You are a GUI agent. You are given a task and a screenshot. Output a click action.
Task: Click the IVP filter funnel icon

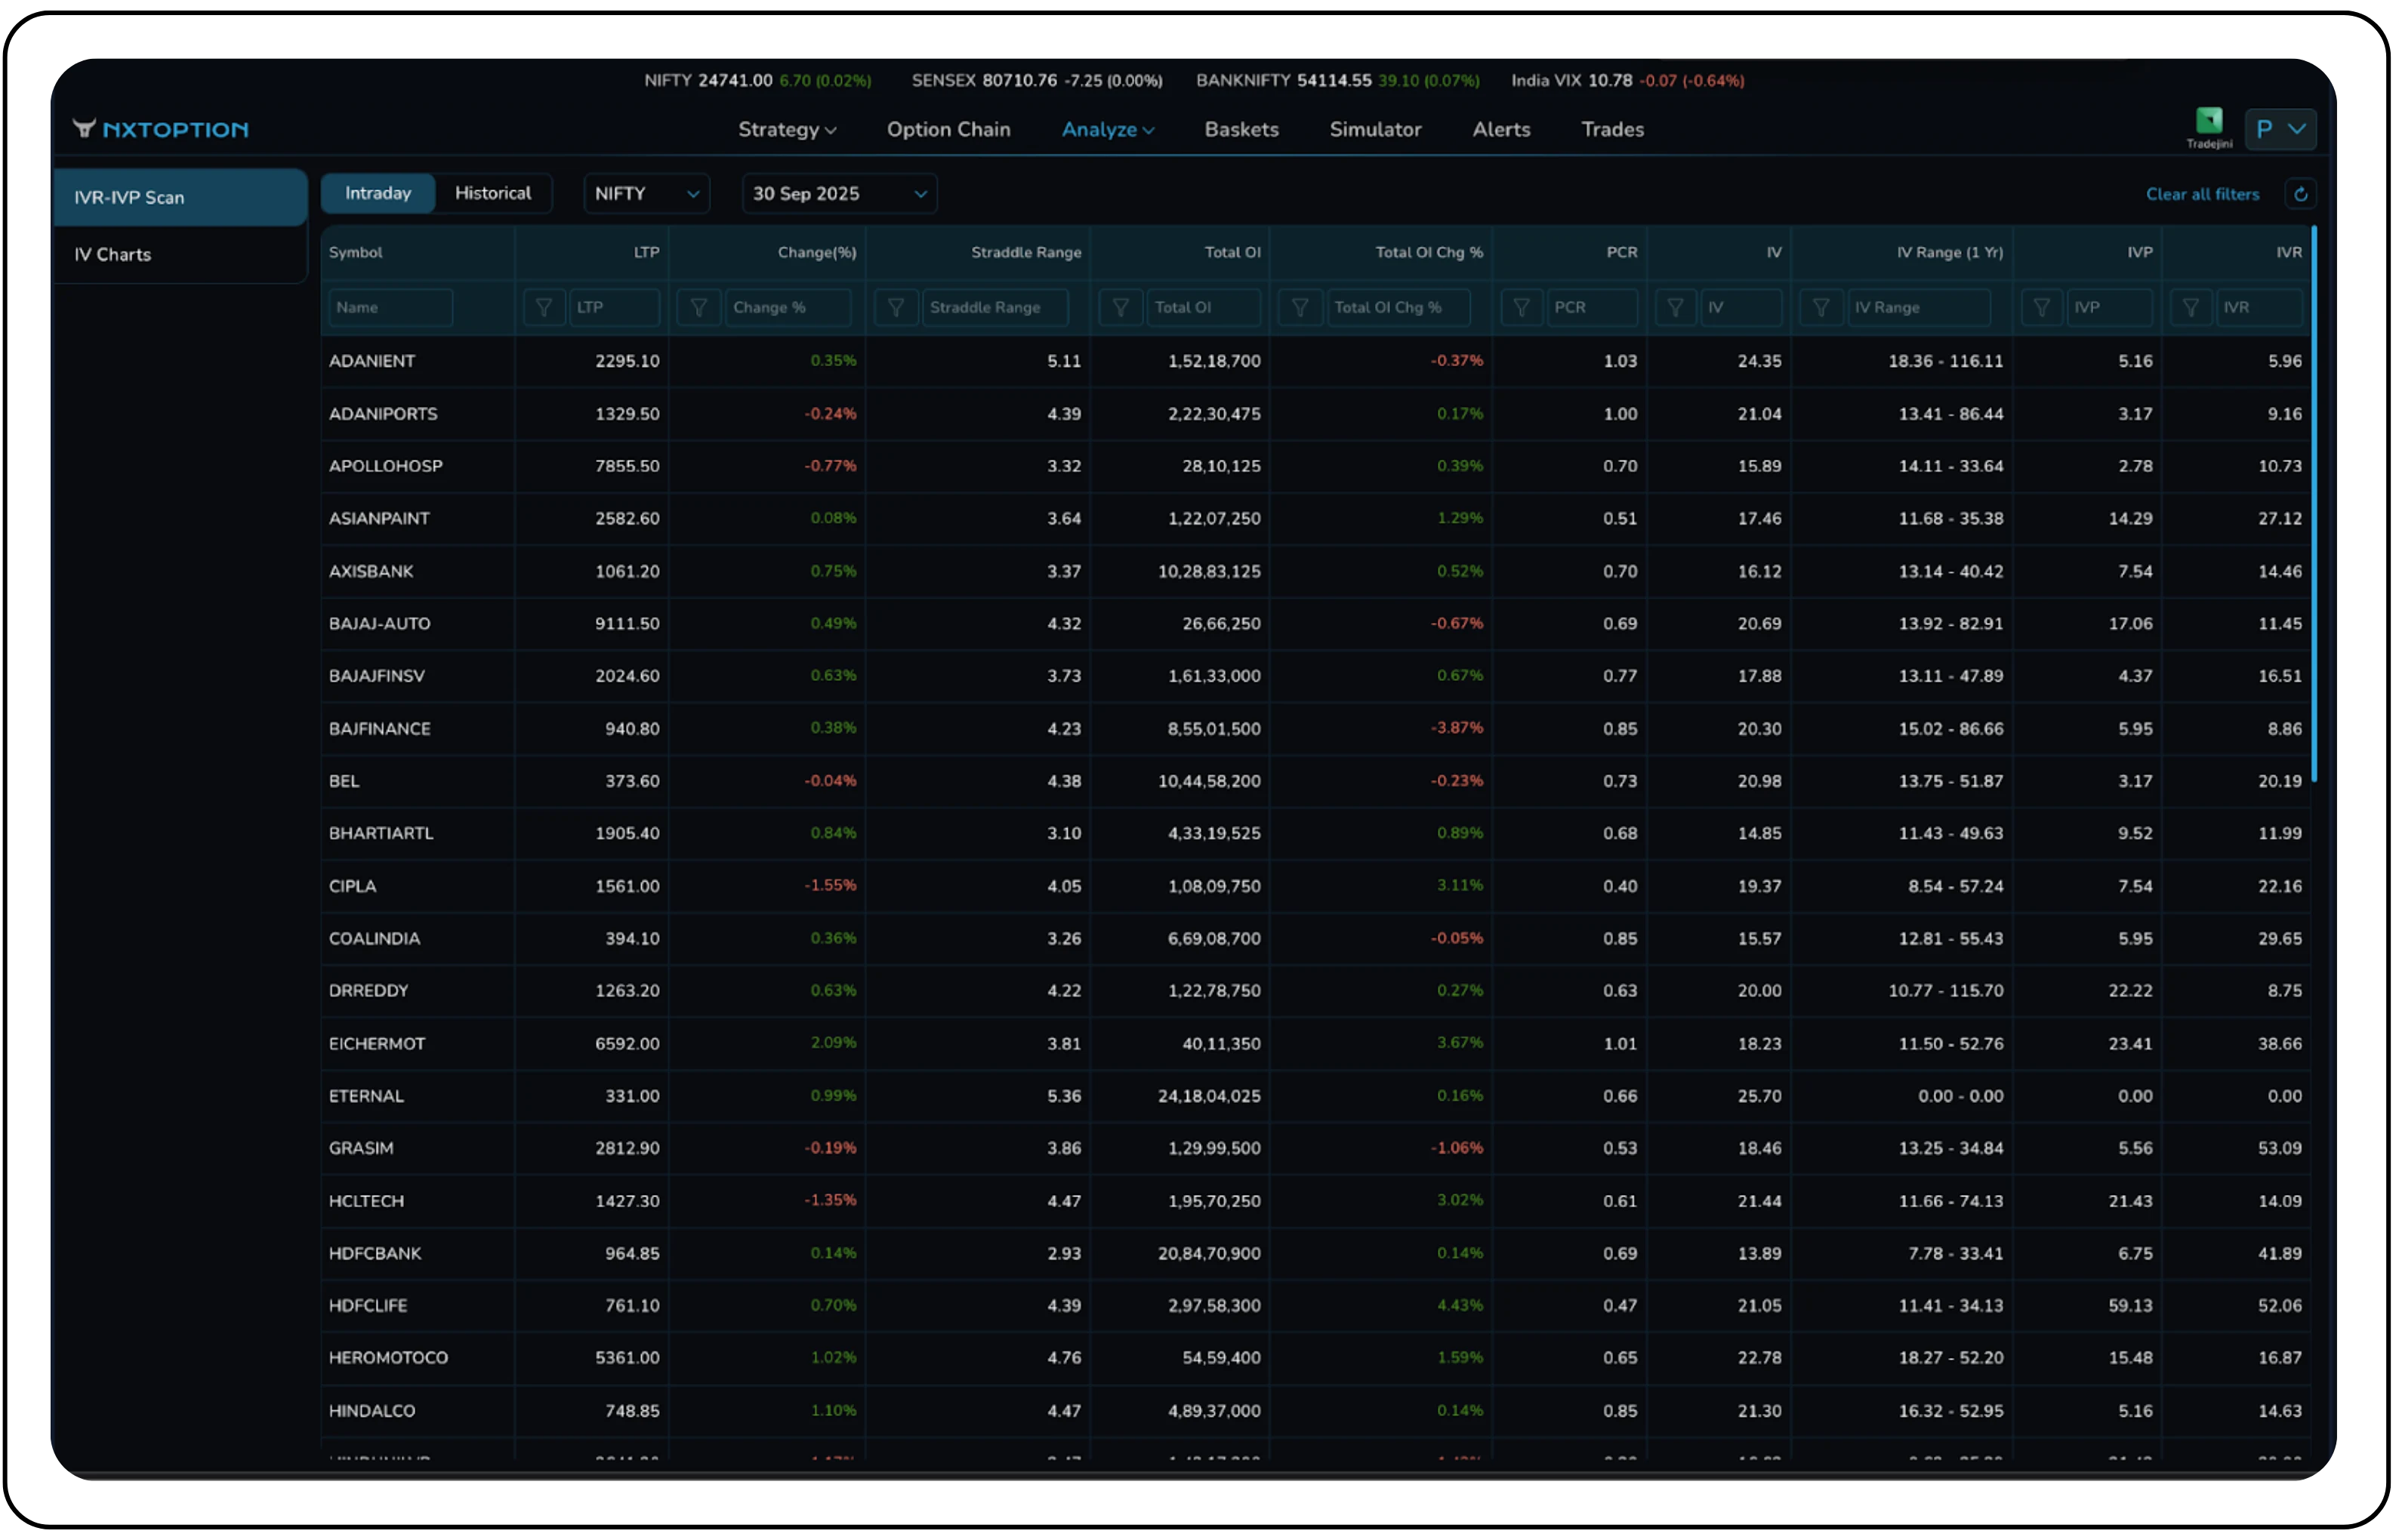pyautogui.click(x=2041, y=307)
